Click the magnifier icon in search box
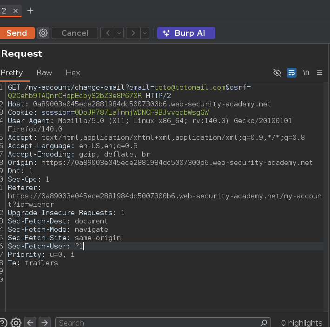The image size is (330, 327). (x=264, y=322)
